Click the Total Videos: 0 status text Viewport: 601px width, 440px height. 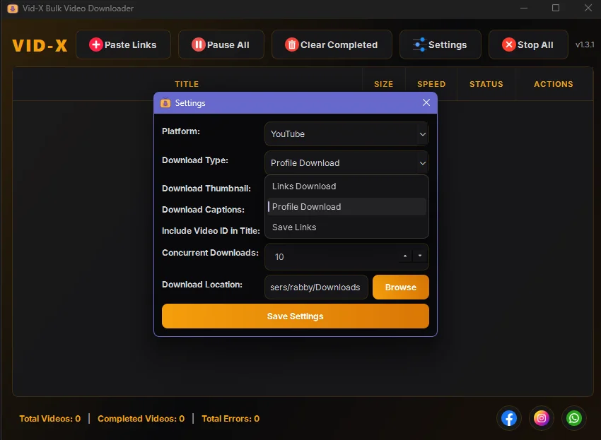[x=49, y=419]
